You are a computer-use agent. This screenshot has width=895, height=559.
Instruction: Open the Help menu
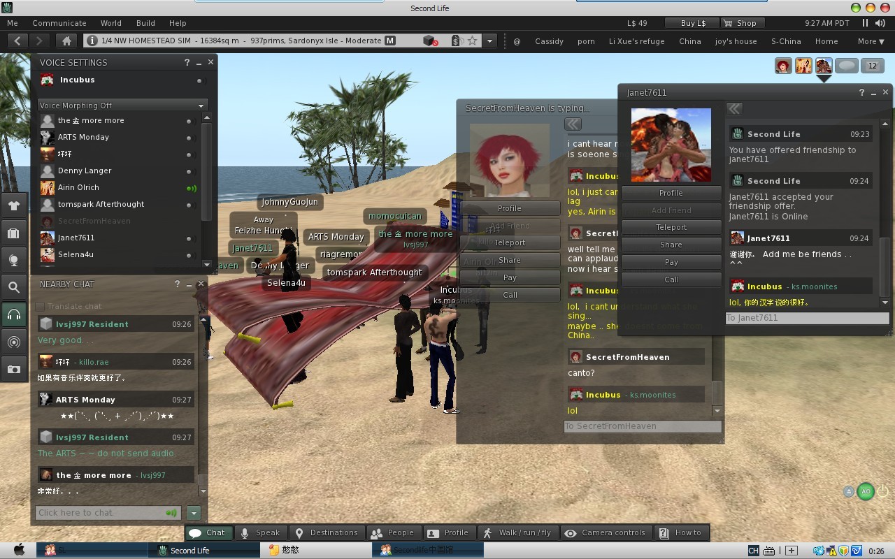(178, 23)
